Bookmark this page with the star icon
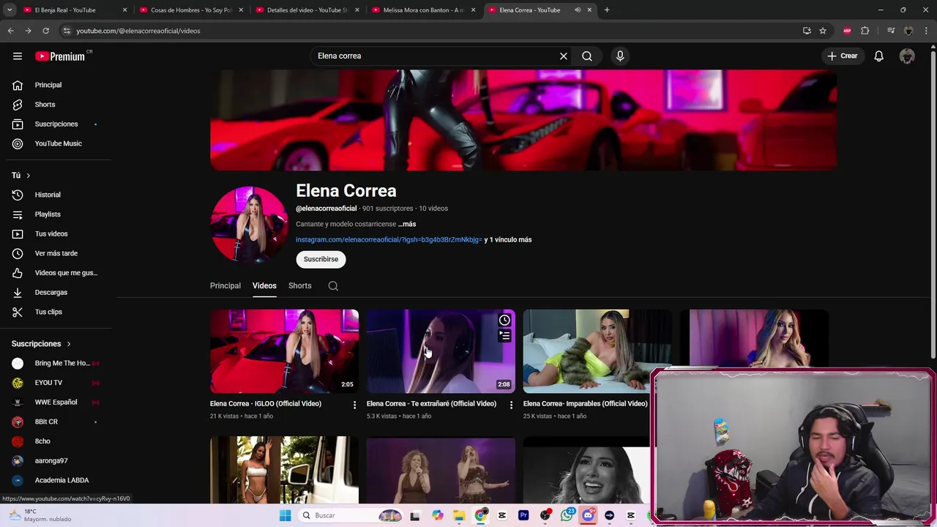This screenshot has width=937, height=527. tap(823, 31)
